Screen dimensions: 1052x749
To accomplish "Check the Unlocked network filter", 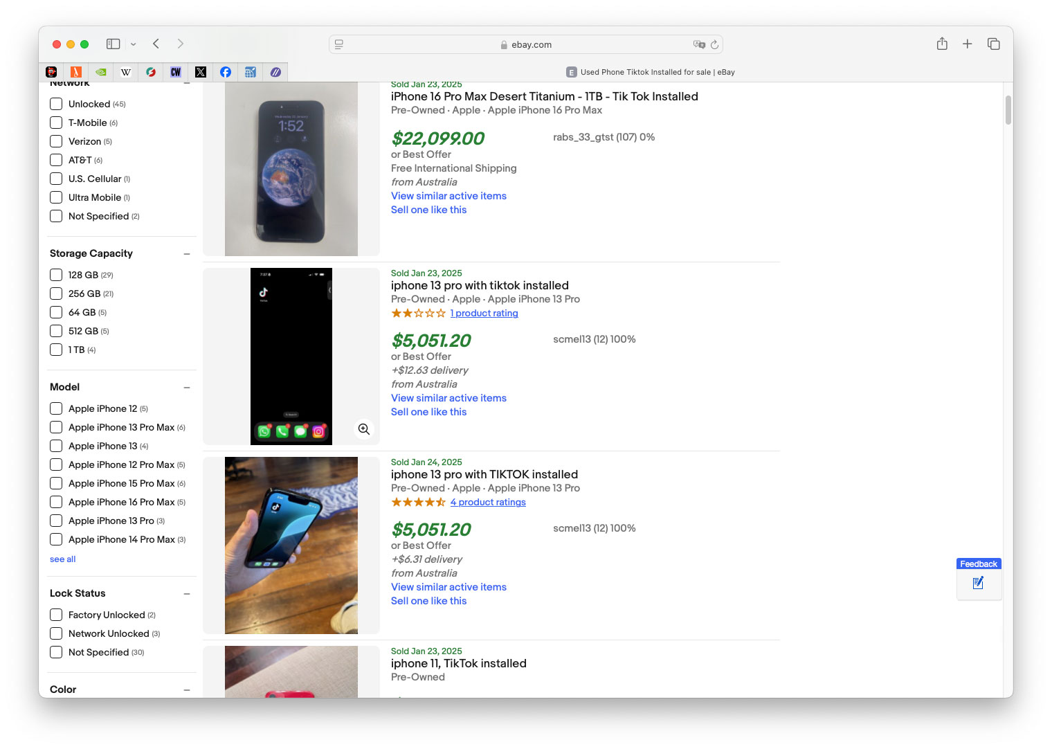I will tap(57, 104).
